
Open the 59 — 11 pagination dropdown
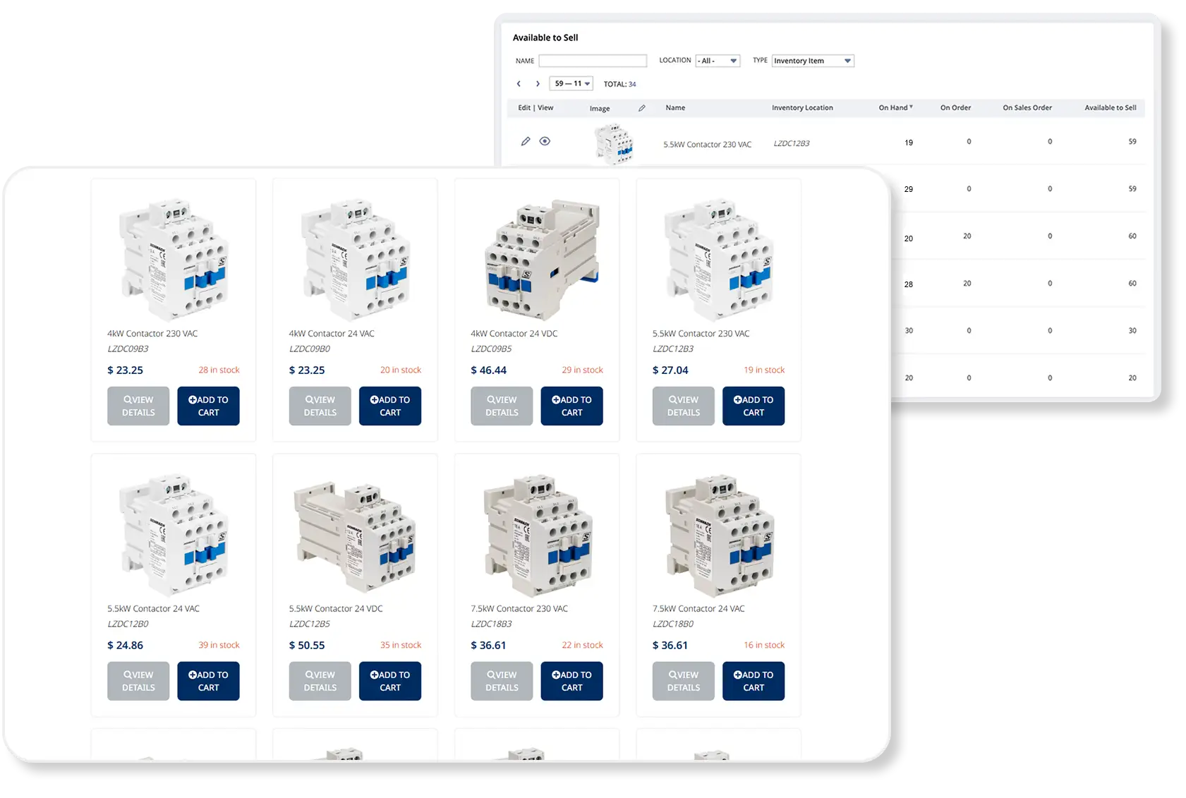coord(570,83)
